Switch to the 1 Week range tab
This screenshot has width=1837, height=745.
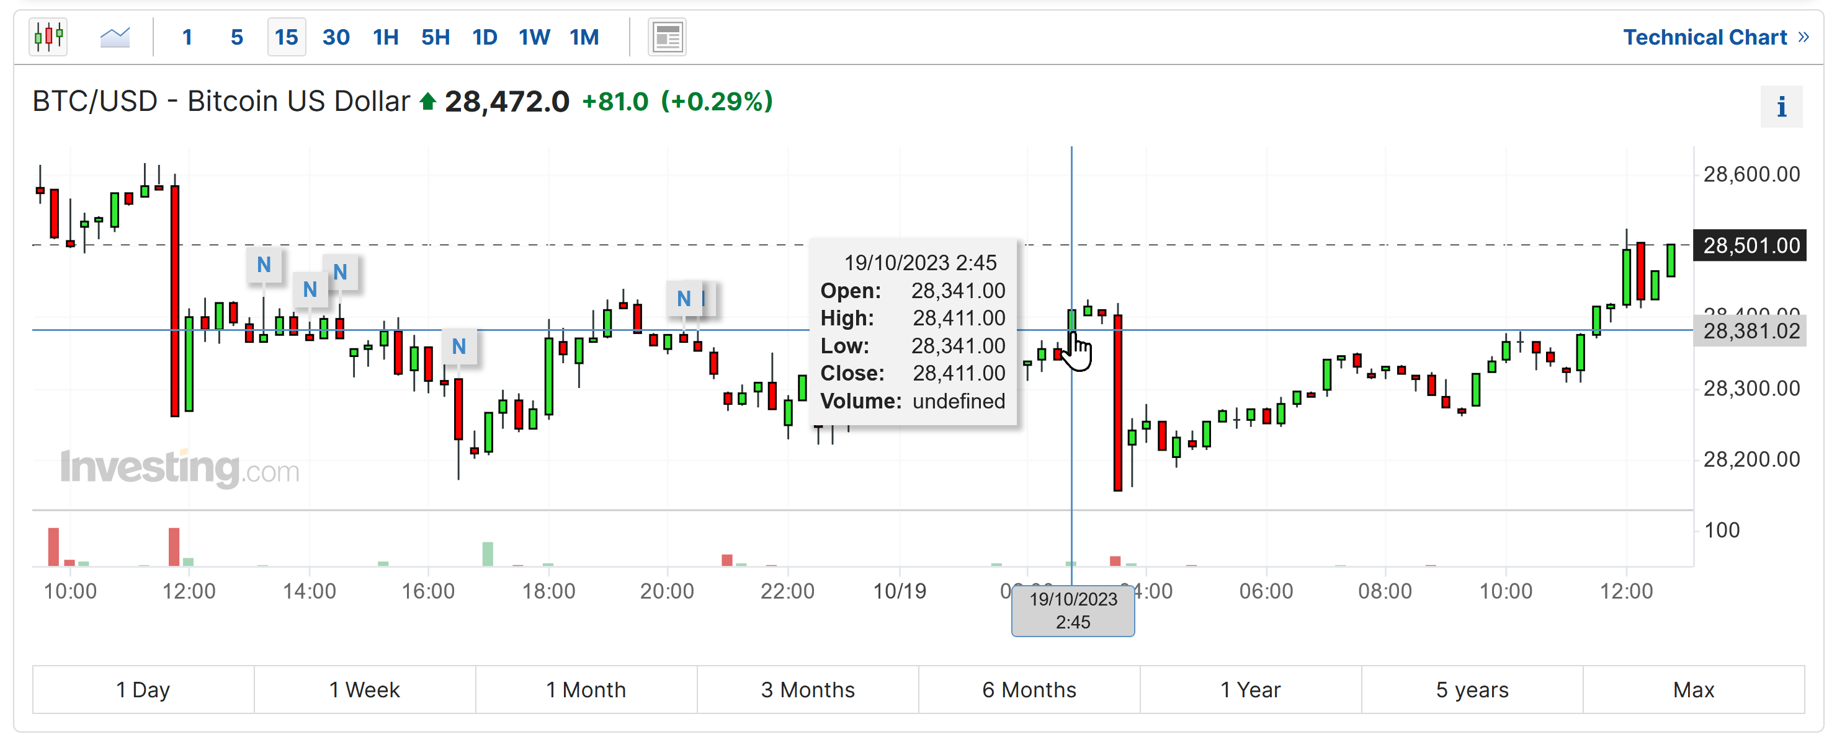tap(364, 689)
